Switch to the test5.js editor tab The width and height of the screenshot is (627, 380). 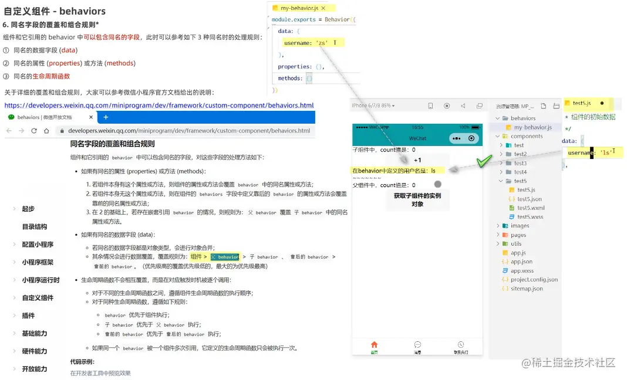point(581,103)
